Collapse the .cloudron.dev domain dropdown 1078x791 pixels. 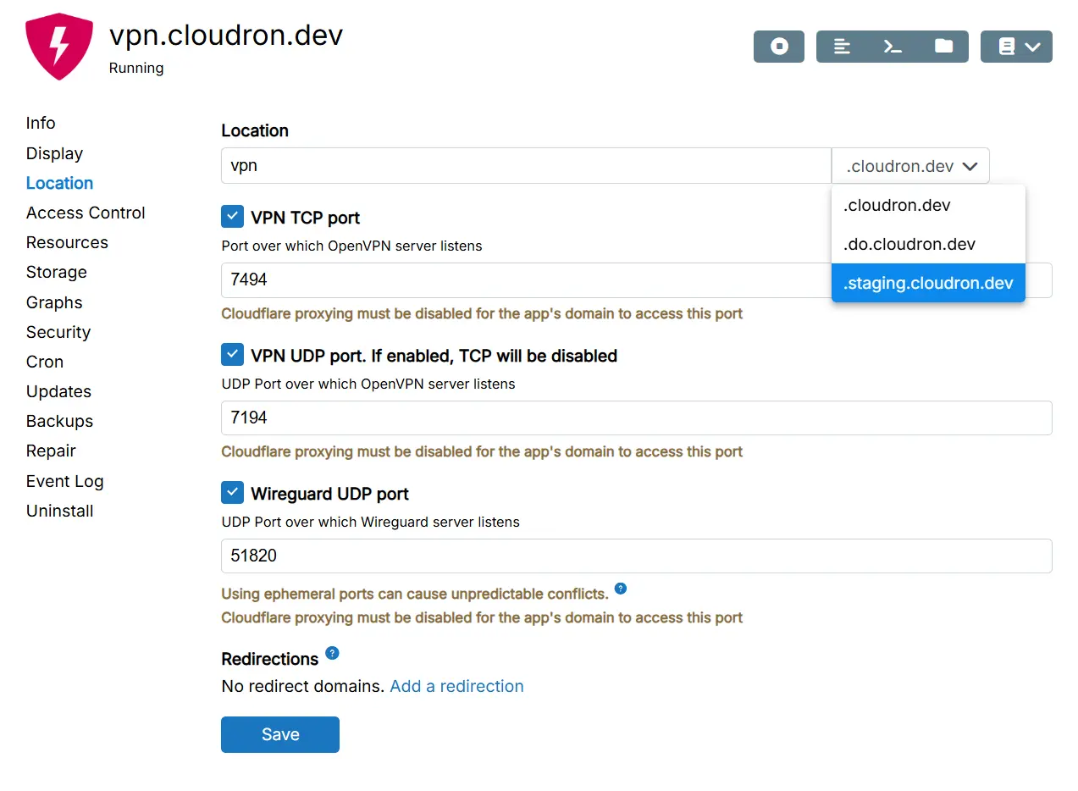click(910, 166)
